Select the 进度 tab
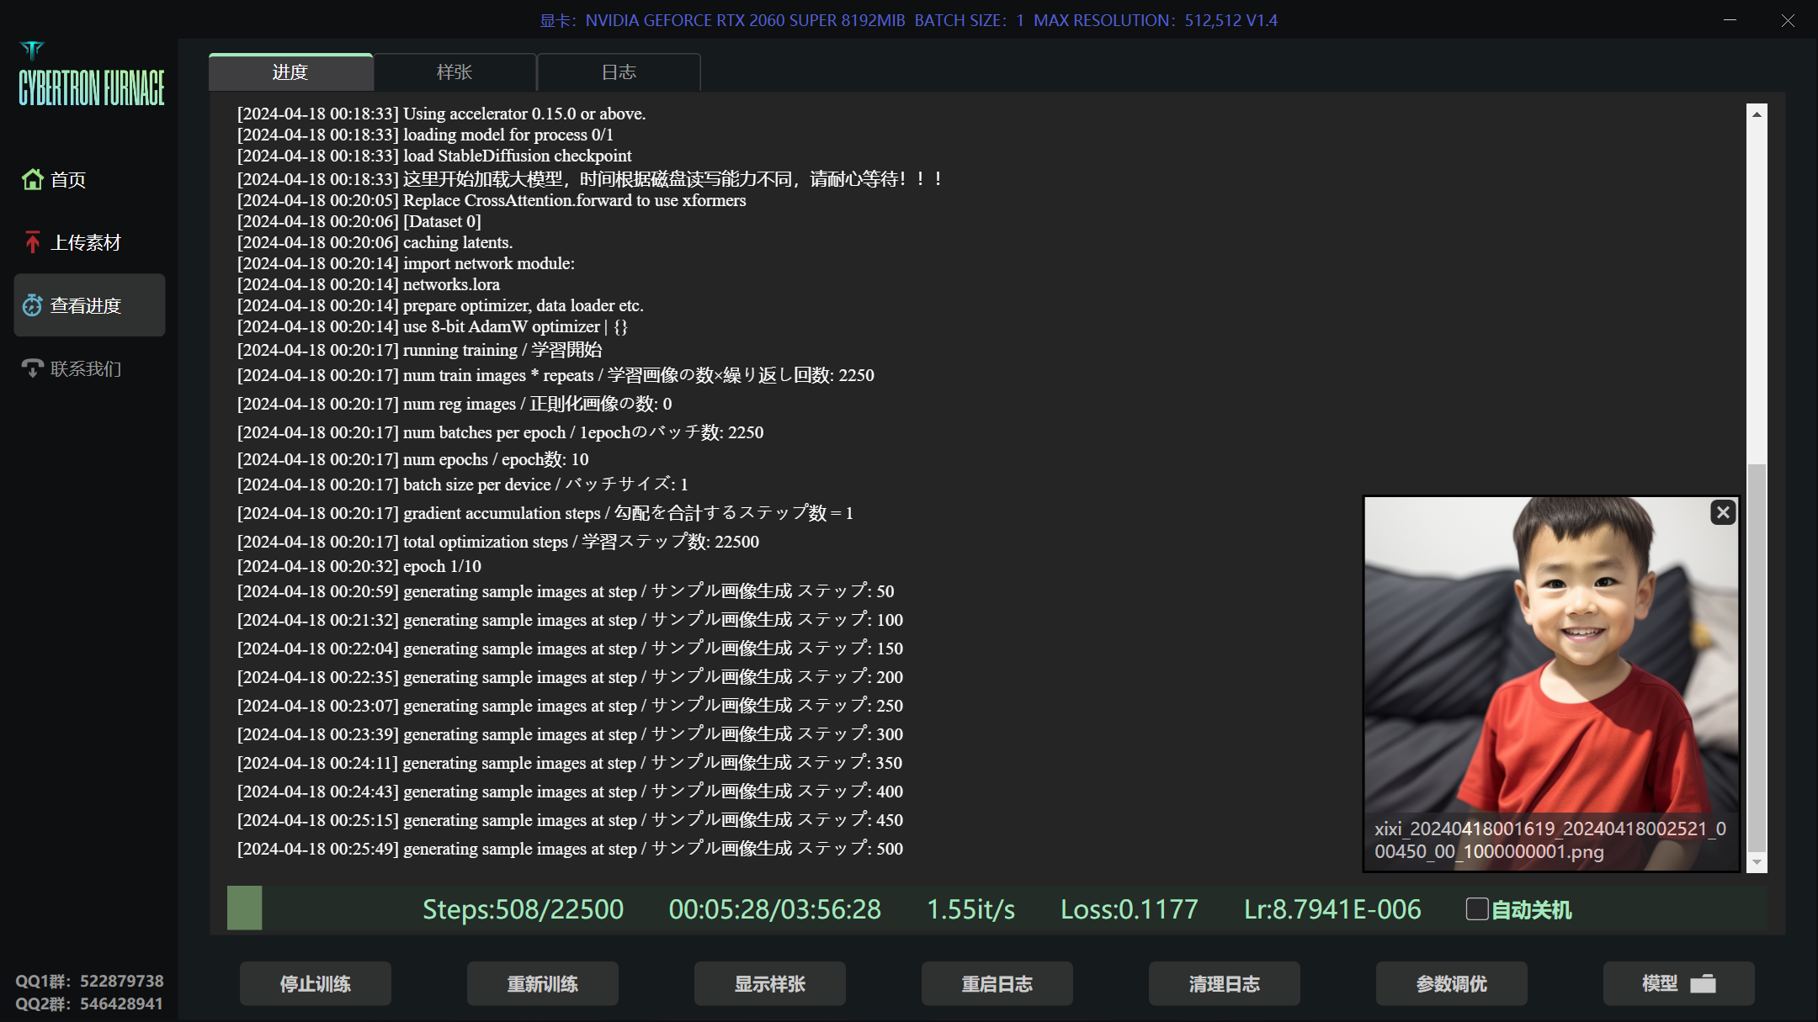Image resolution: width=1818 pixels, height=1022 pixels. pos(290,72)
